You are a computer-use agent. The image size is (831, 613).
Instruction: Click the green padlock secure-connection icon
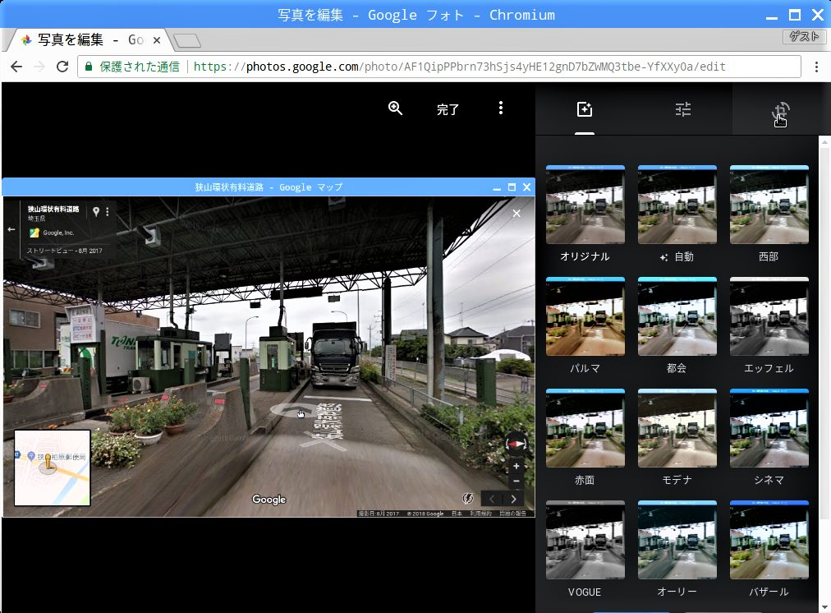[89, 67]
